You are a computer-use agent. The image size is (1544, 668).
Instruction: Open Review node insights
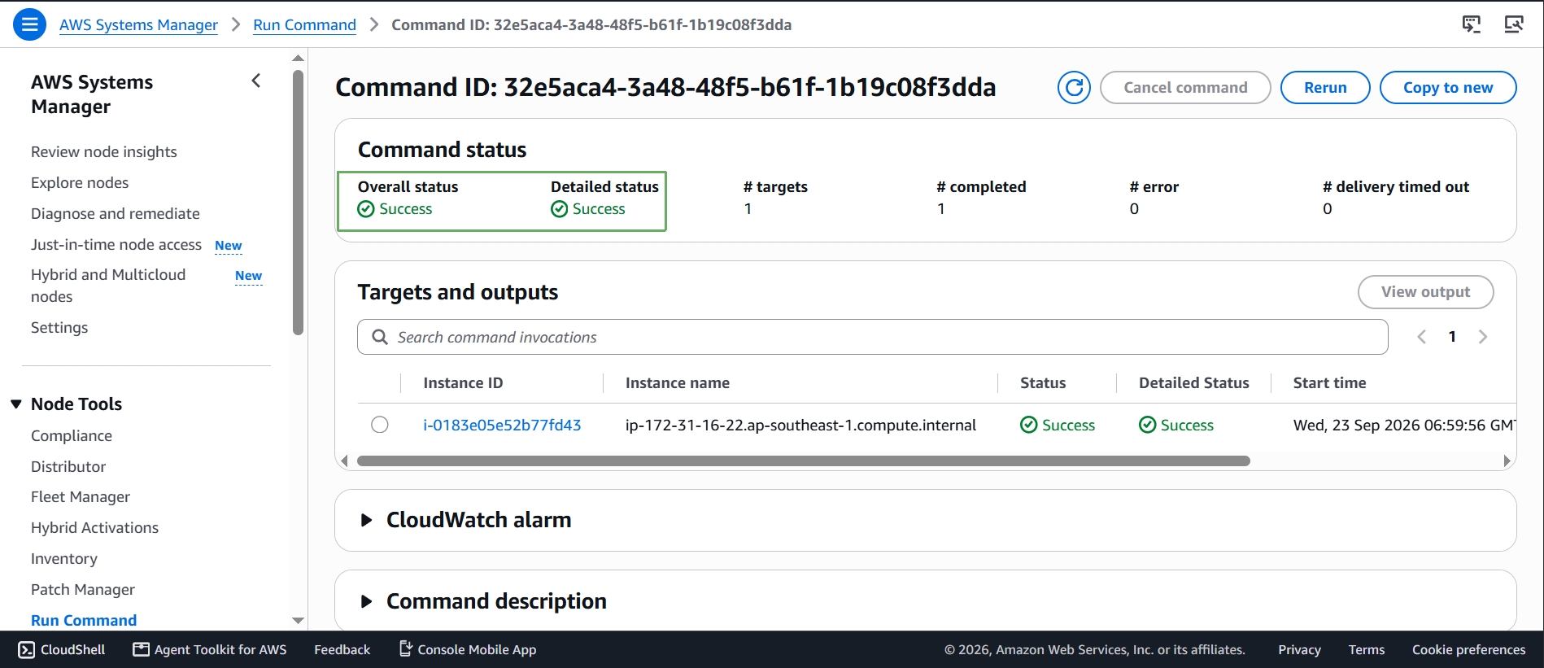pyautogui.click(x=104, y=152)
